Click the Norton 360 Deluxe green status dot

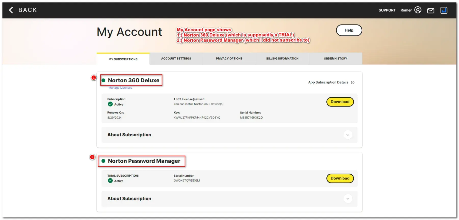(104, 80)
